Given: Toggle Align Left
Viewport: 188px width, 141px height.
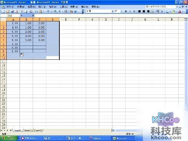Looking at the screenshot, I should coord(139,11).
